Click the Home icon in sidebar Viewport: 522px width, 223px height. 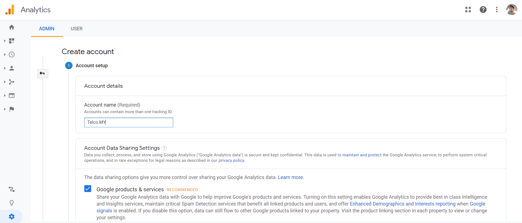(x=11, y=27)
